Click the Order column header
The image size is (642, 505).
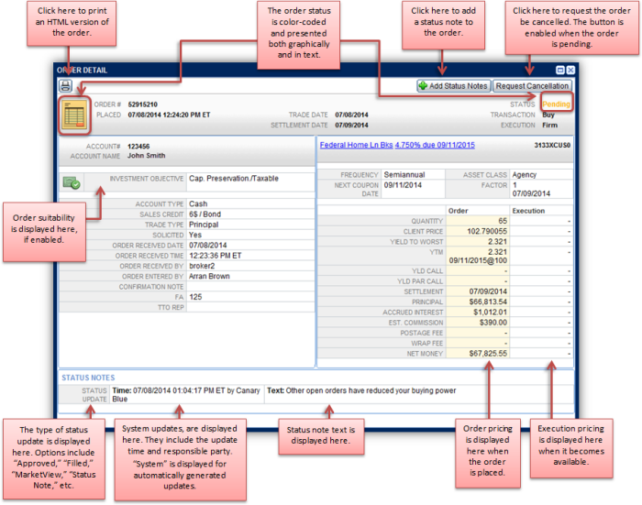pyautogui.click(x=458, y=210)
